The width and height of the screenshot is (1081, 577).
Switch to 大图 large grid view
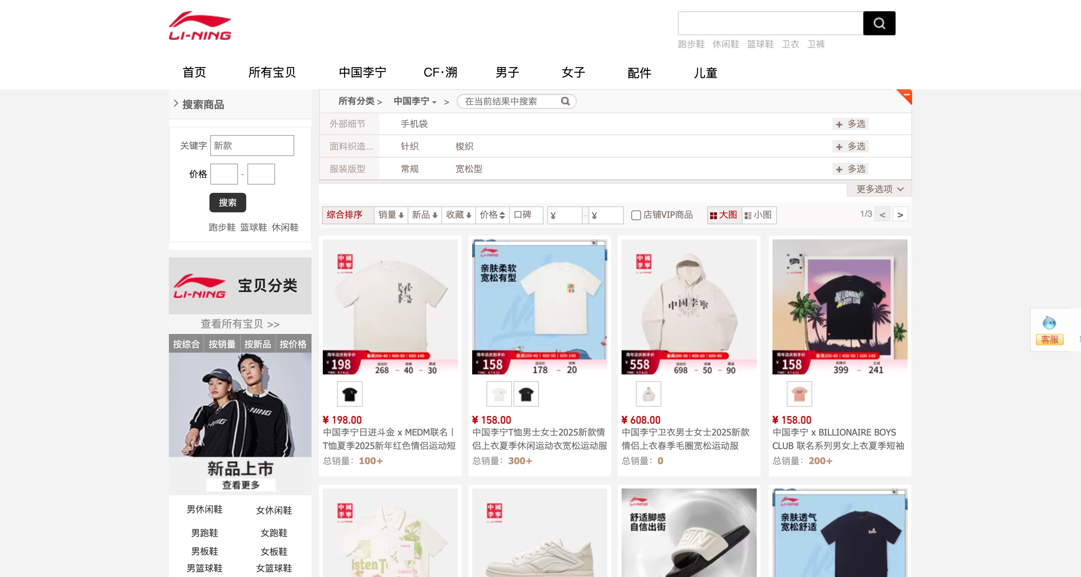[724, 215]
